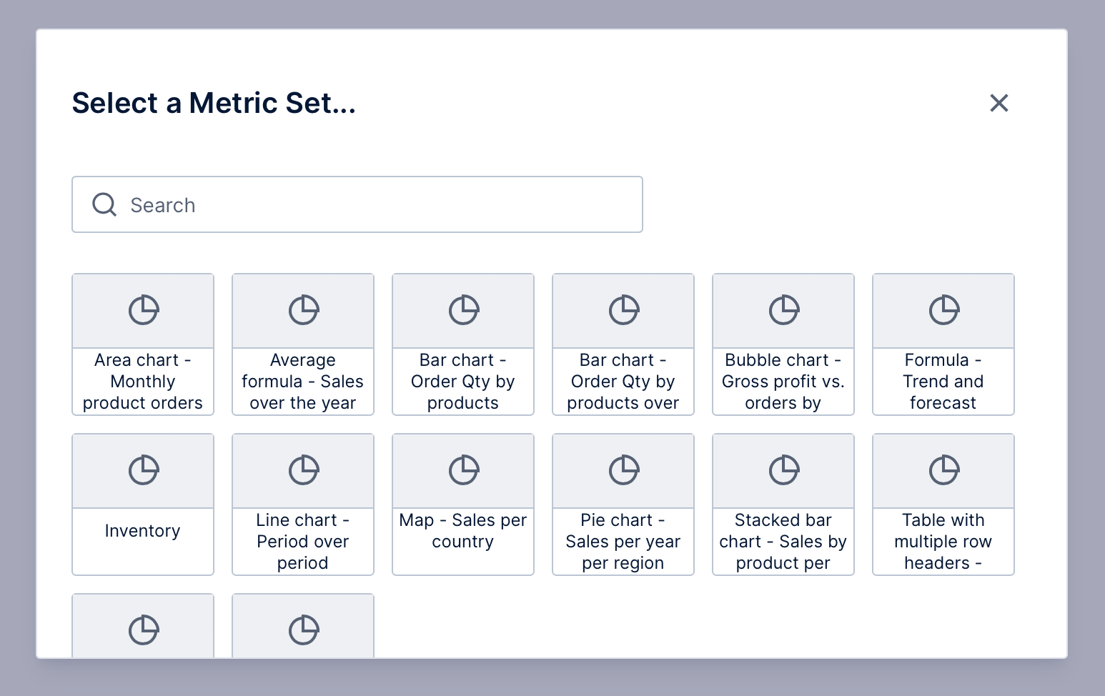
Task: Select the Stacked bar chart icon
Action: tap(783, 470)
